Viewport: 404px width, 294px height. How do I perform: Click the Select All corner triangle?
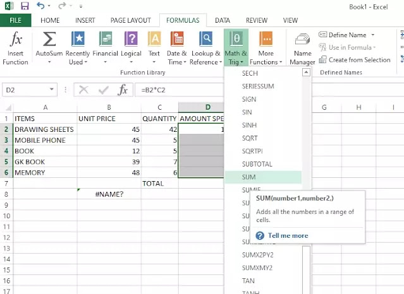pyautogui.click(x=8, y=107)
